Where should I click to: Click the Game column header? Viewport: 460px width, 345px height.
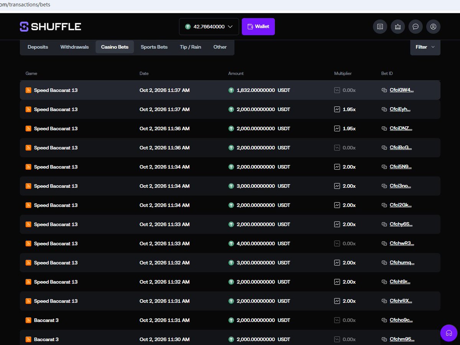pos(31,74)
